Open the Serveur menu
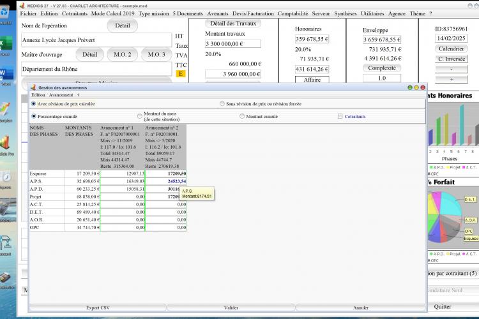 tap(321, 13)
